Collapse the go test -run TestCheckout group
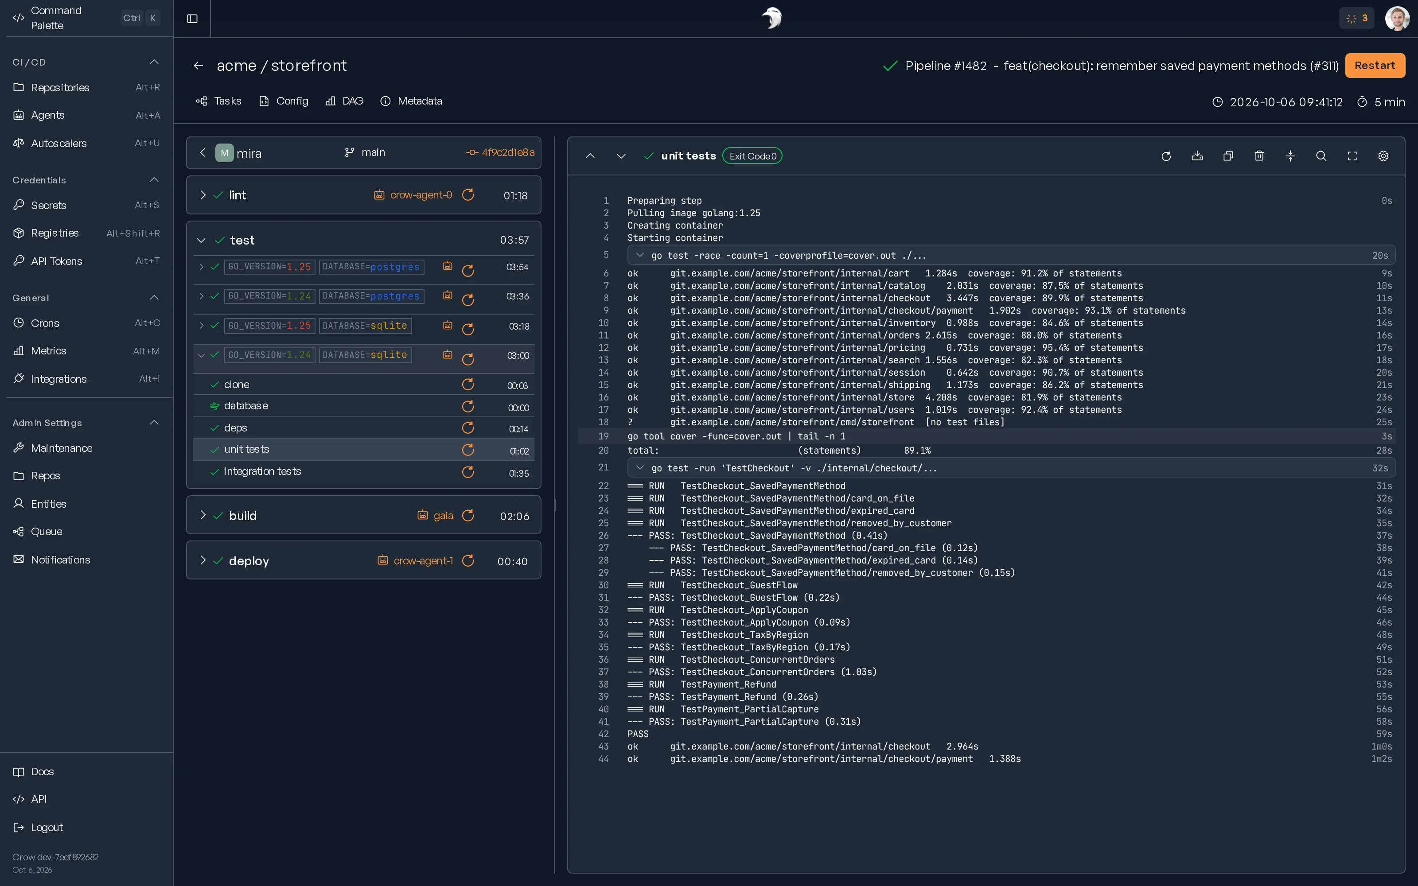The image size is (1418, 886). [640, 468]
